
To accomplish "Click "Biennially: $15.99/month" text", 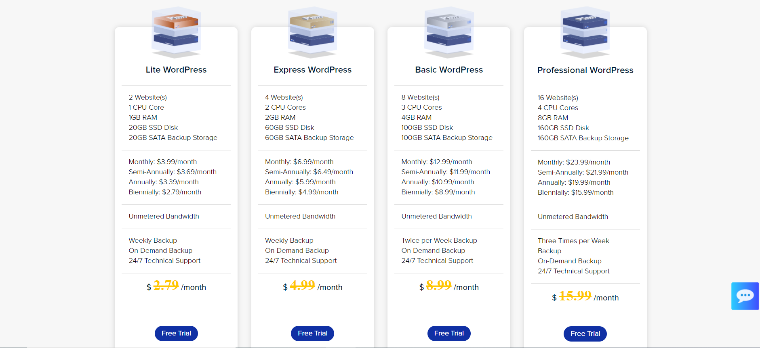I will (575, 192).
